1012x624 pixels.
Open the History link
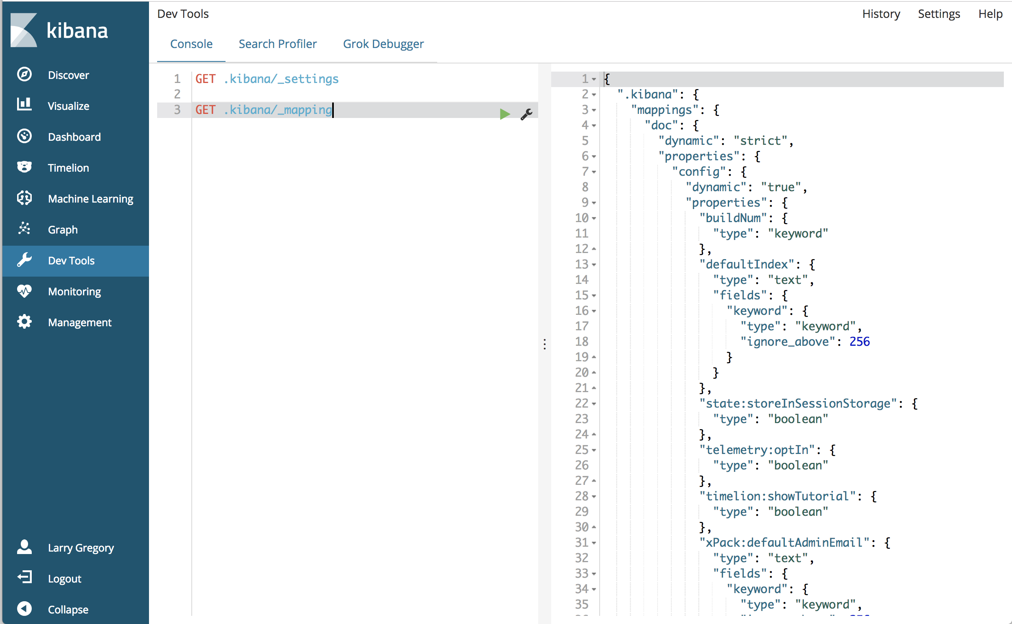881,14
